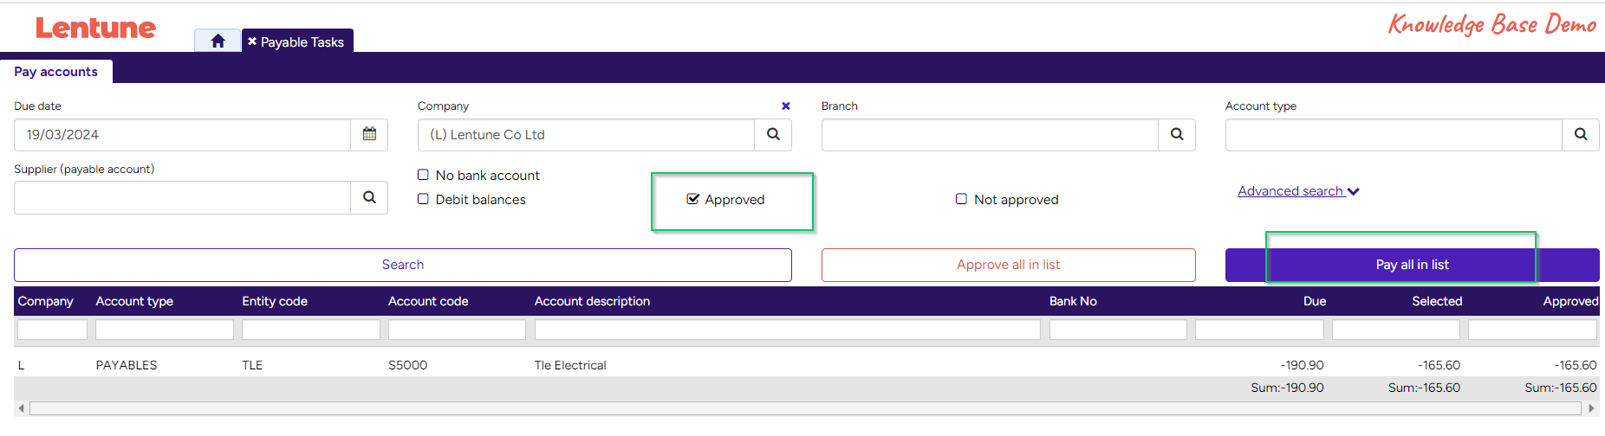Click the Selected column filter box
Image resolution: width=1605 pixels, height=436 pixels.
click(1396, 330)
